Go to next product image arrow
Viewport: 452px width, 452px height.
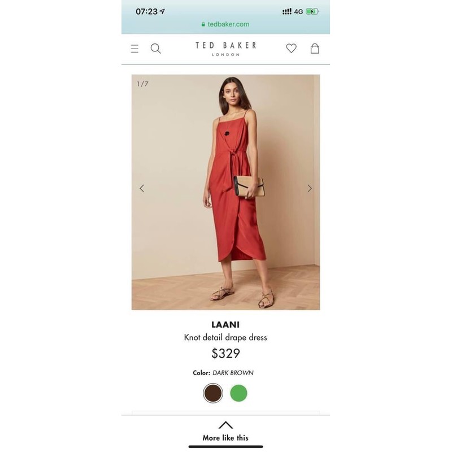[x=310, y=189]
